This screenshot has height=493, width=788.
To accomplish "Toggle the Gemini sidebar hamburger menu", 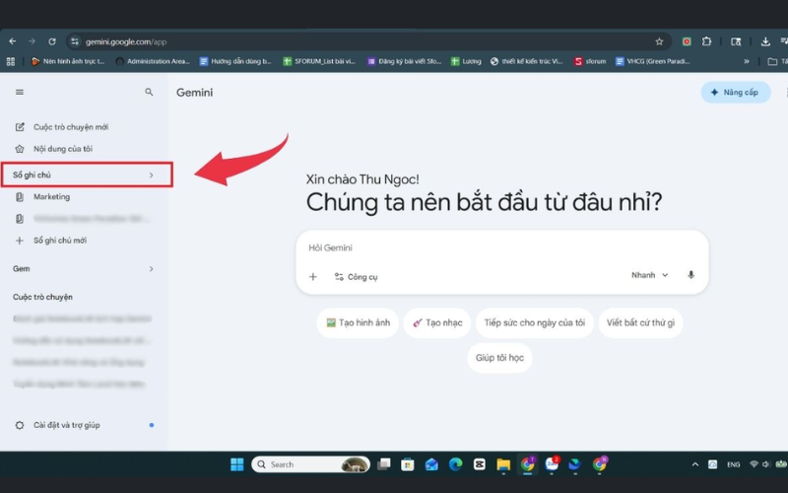I will coord(20,92).
